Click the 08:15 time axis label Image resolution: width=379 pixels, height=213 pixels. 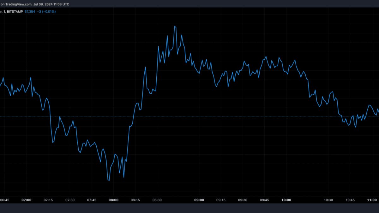(x=135, y=200)
